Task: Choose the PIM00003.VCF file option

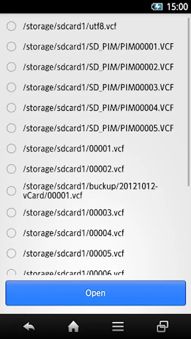Action: [x=11, y=87]
